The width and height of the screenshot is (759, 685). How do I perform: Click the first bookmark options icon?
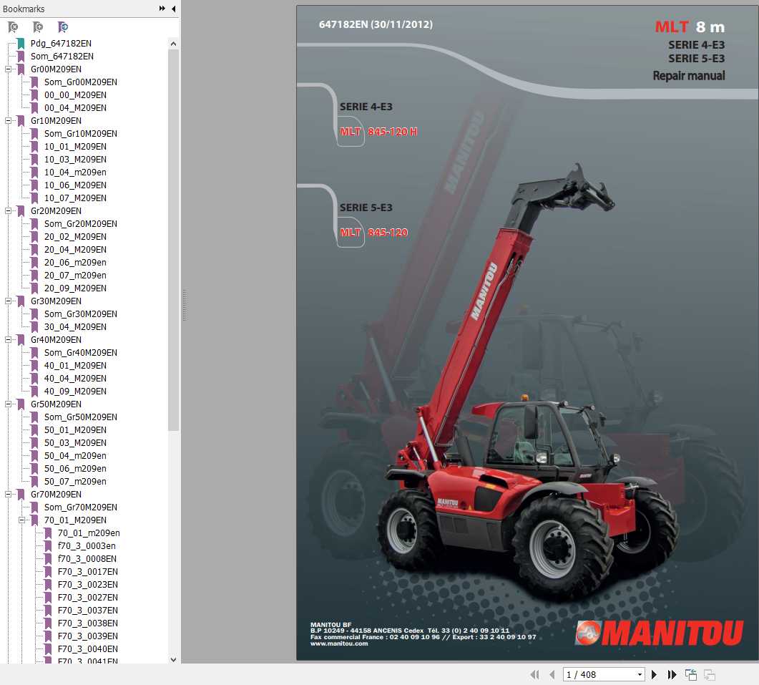point(13,27)
